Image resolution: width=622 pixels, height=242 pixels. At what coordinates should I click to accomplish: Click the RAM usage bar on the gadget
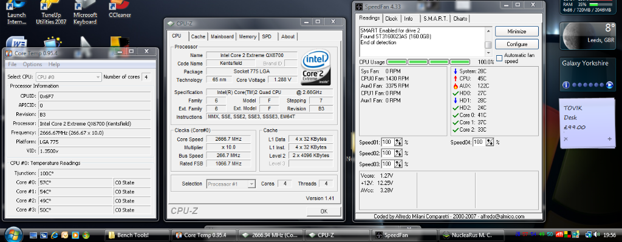pyautogui.click(x=601, y=4)
